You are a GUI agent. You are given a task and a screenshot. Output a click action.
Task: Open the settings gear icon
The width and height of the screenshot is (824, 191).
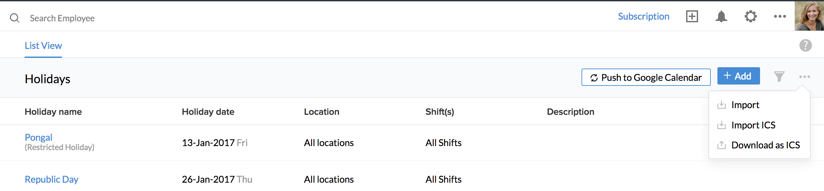751,16
